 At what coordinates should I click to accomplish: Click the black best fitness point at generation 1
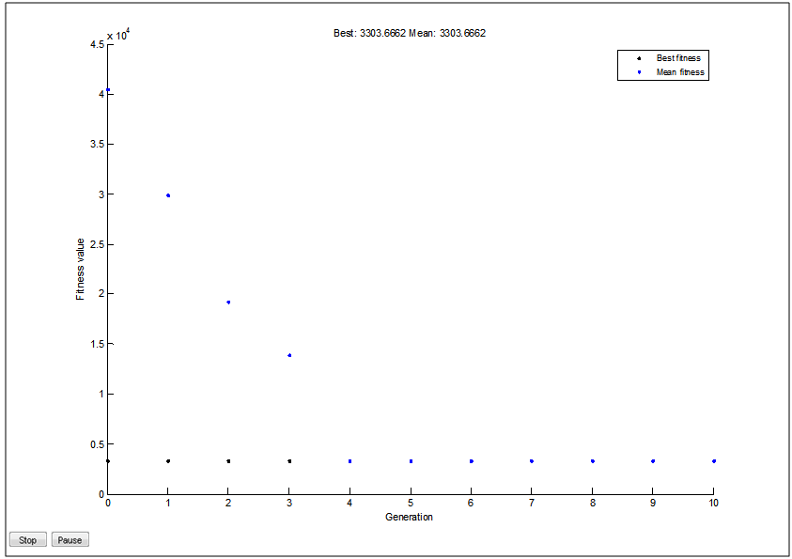(x=168, y=461)
